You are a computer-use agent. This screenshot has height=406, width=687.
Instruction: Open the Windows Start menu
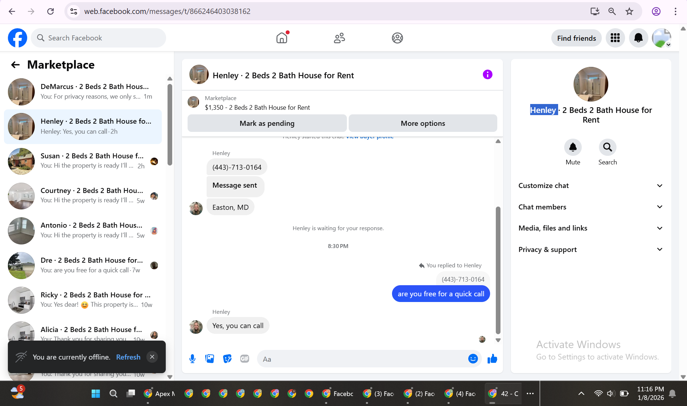96,393
